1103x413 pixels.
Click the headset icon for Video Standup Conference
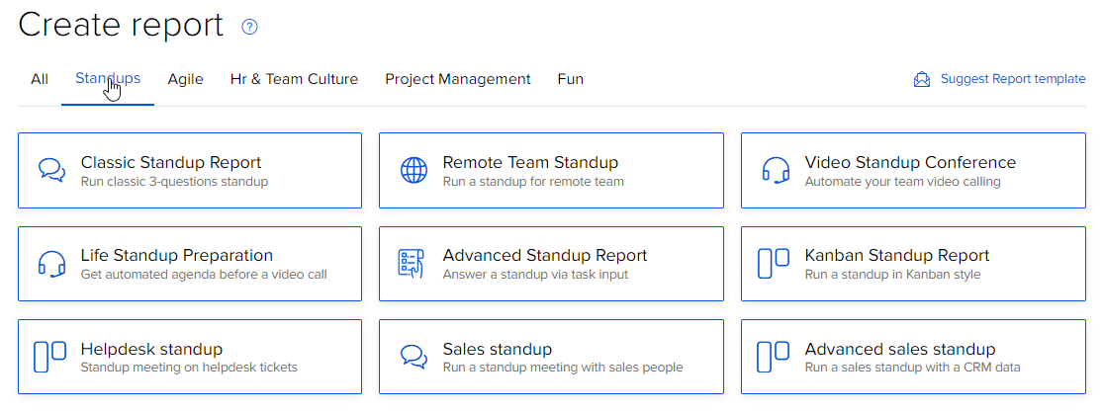pyautogui.click(x=776, y=170)
